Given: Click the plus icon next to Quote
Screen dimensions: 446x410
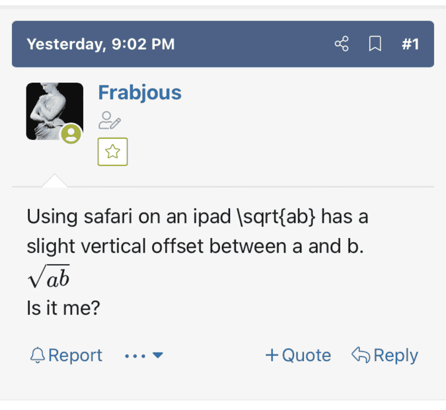Looking at the screenshot, I should coord(272,355).
